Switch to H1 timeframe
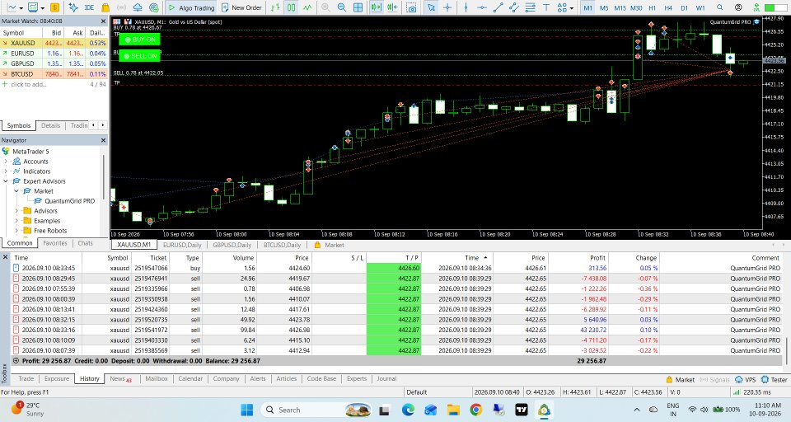Image resolution: width=791 pixels, height=422 pixels. pyautogui.click(x=653, y=7)
